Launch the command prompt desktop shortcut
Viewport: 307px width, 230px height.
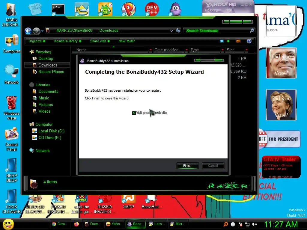58,9
